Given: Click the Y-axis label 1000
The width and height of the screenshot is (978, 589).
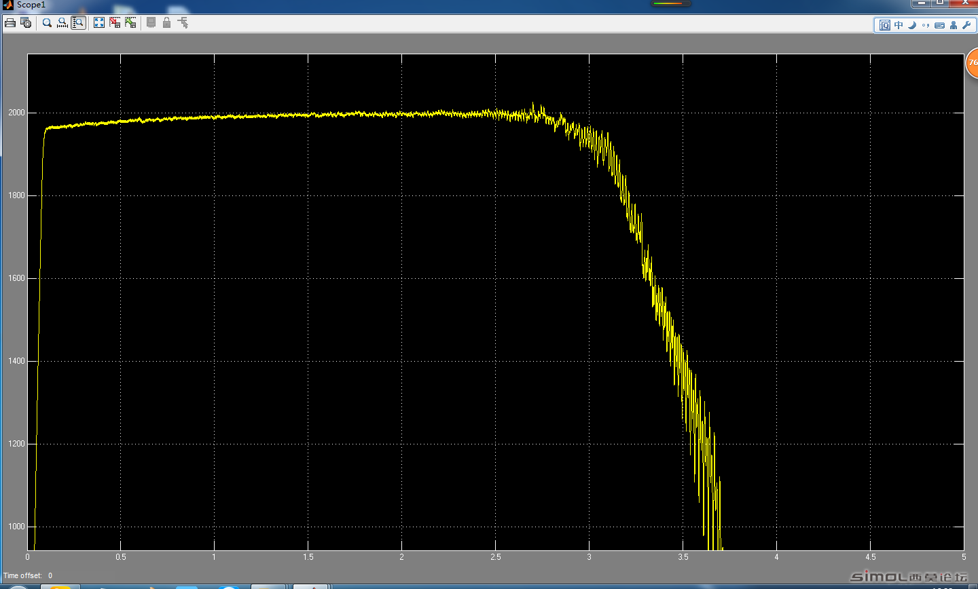Looking at the screenshot, I should [16, 527].
